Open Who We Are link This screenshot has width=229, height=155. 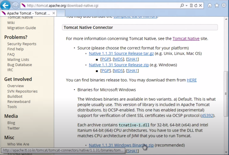[18, 144]
